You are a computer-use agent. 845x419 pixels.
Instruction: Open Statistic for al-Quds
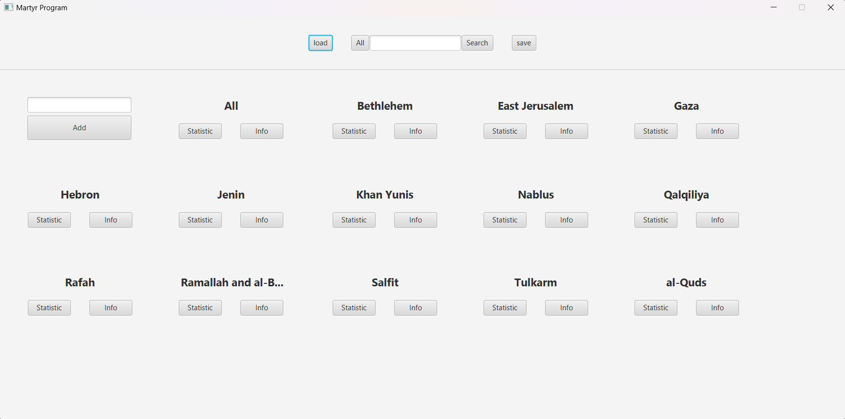656,308
